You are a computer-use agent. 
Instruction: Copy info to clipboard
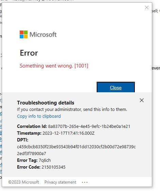pyautogui.click(x=39, y=116)
